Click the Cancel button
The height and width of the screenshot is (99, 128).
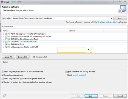click(120, 96)
